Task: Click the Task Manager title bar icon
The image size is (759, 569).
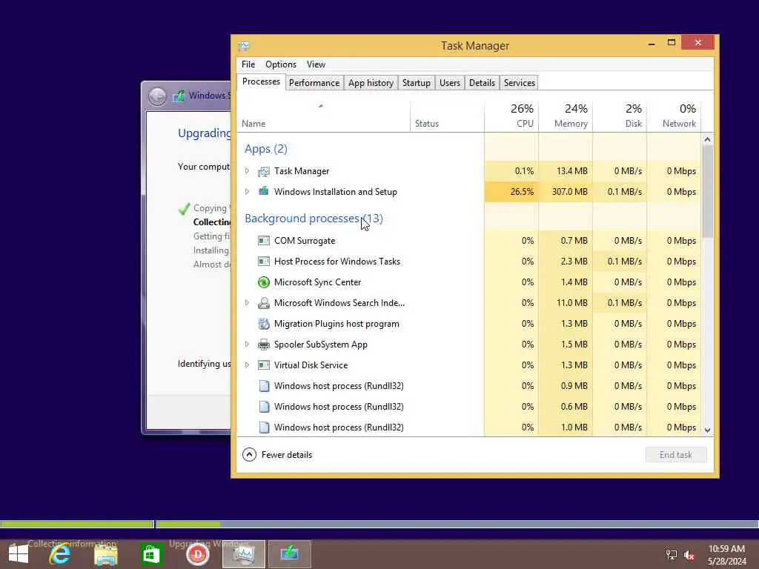Action: point(243,46)
